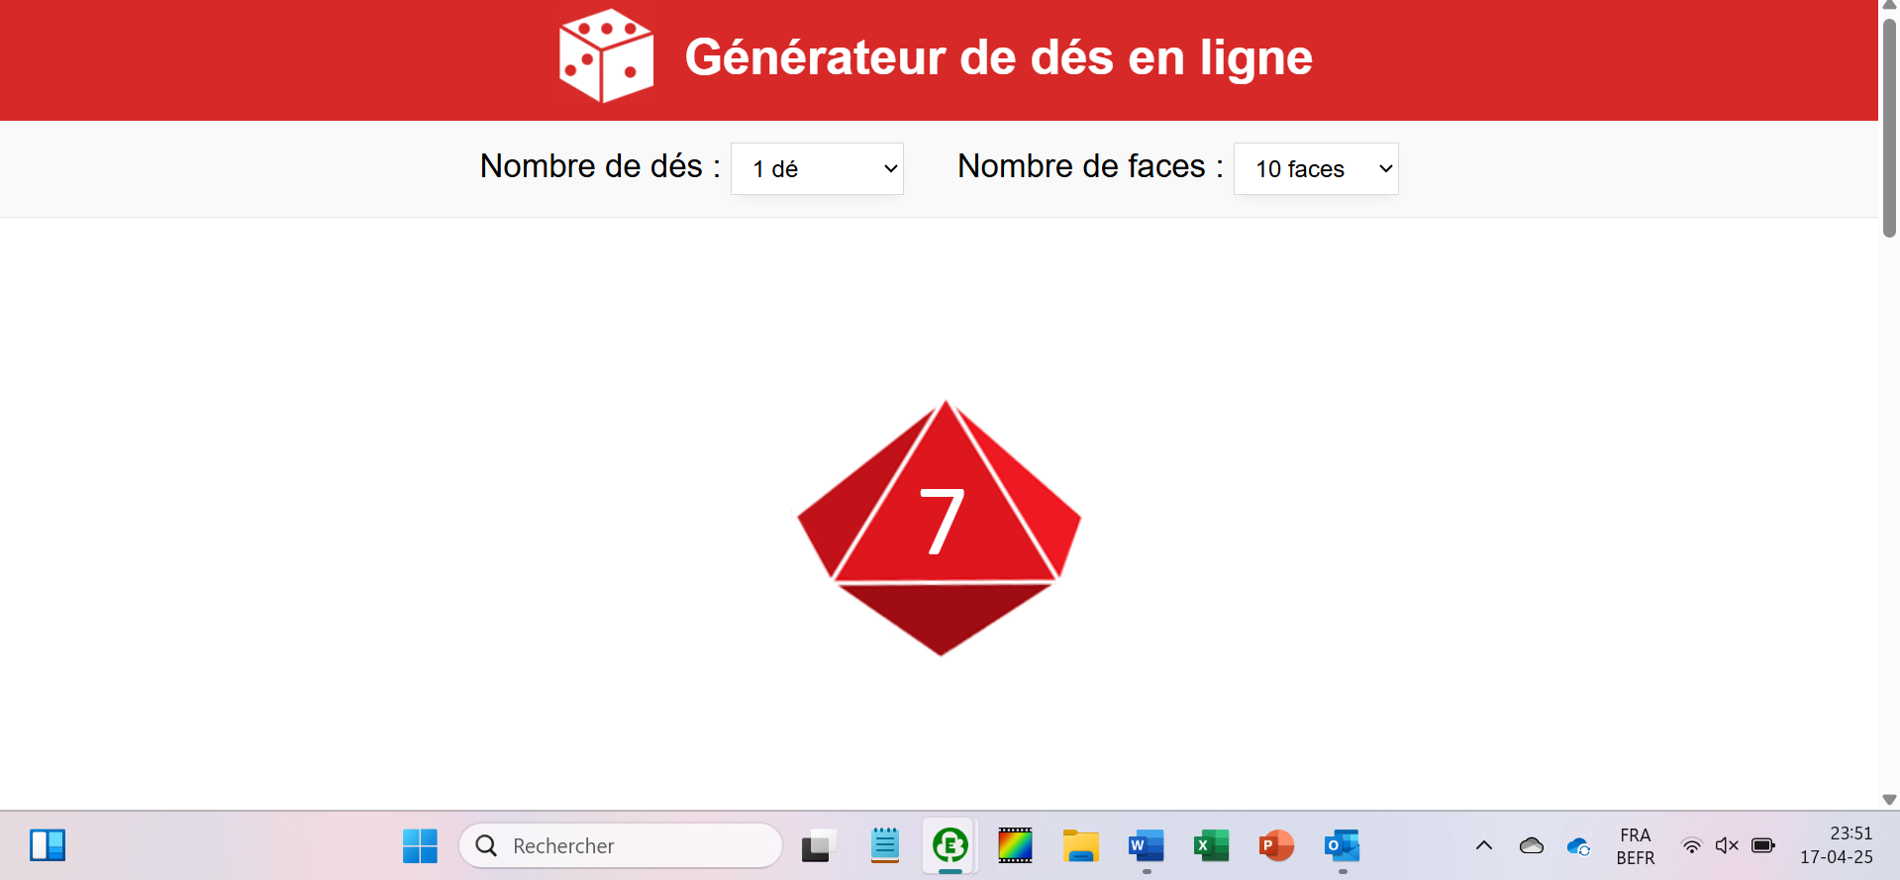Open Word from the taskbar

point(1146,845)
